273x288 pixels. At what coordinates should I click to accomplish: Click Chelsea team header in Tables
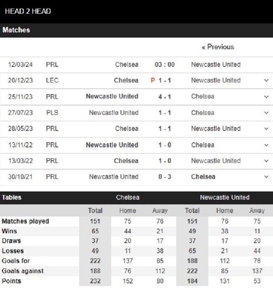[128, 197]
